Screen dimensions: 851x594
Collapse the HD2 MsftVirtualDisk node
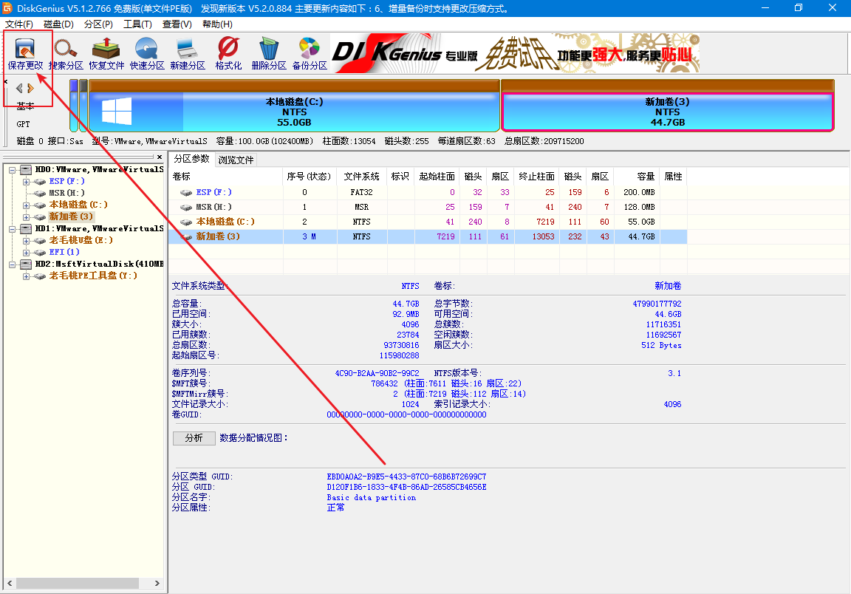[12, 264]
